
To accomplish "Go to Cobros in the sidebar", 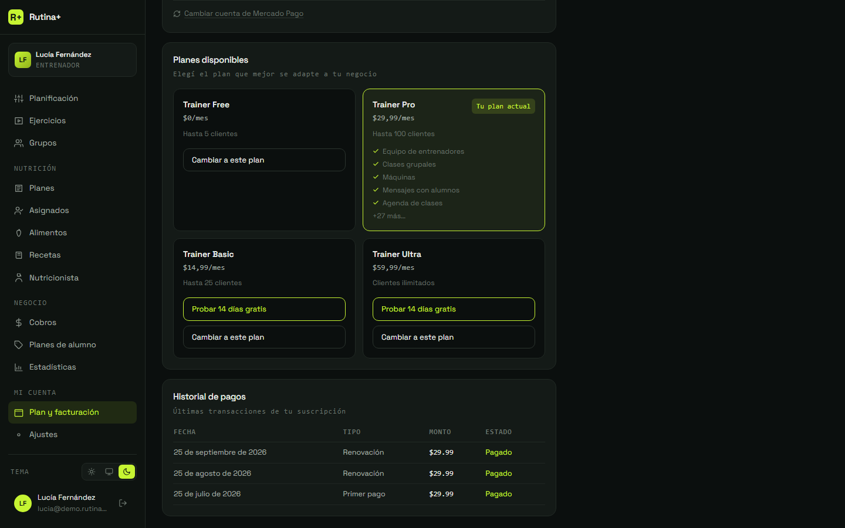I will click(72, 323).
